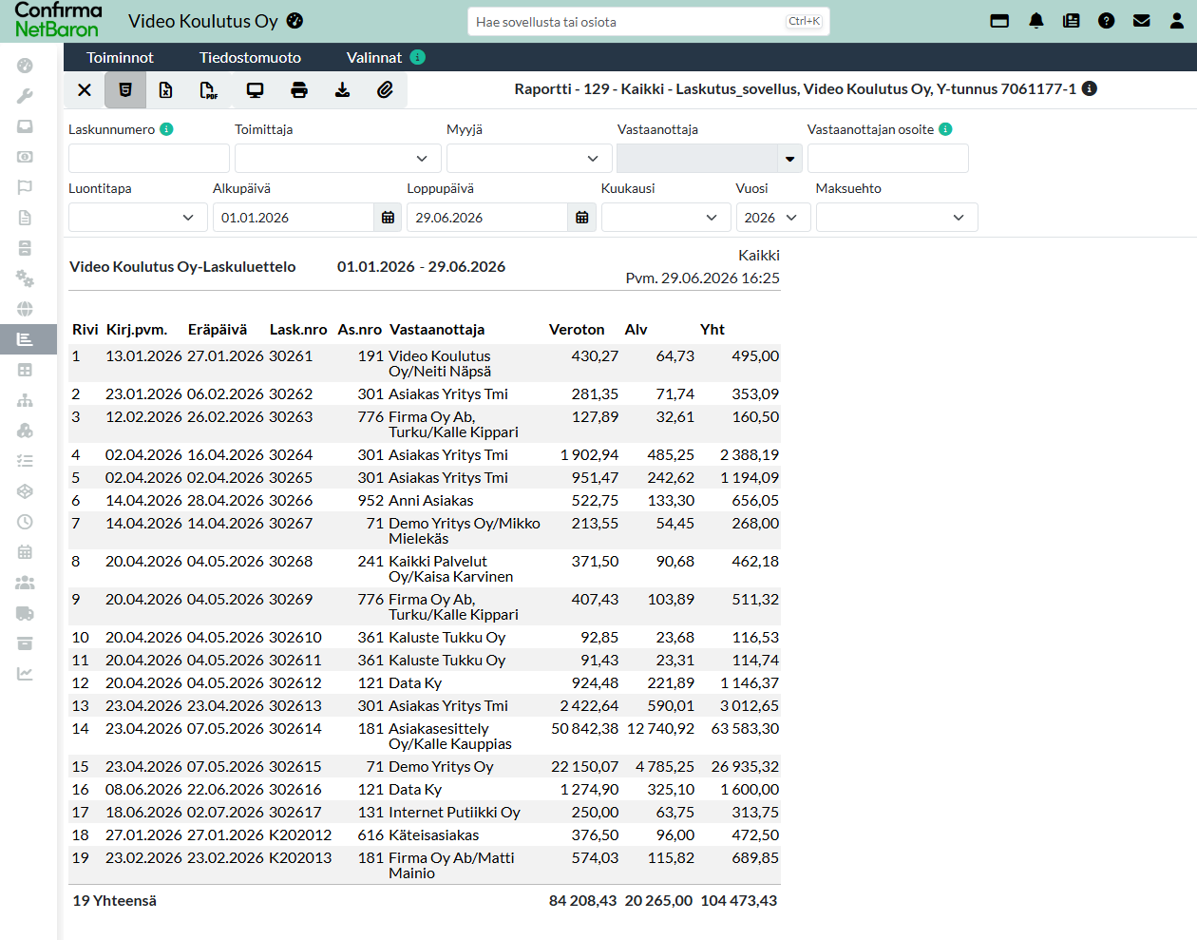Click the application search field
This screenshot has height=940, width=1197.
tap(649, 22)
